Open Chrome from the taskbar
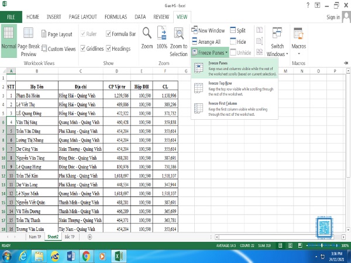 pos(86,256)
